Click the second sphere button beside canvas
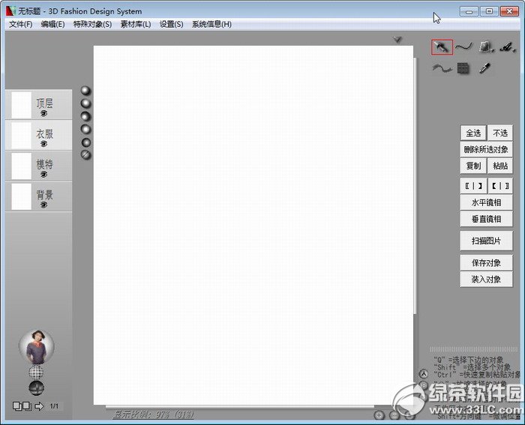The height and width of the screenshot is (425, 525). 86,103
